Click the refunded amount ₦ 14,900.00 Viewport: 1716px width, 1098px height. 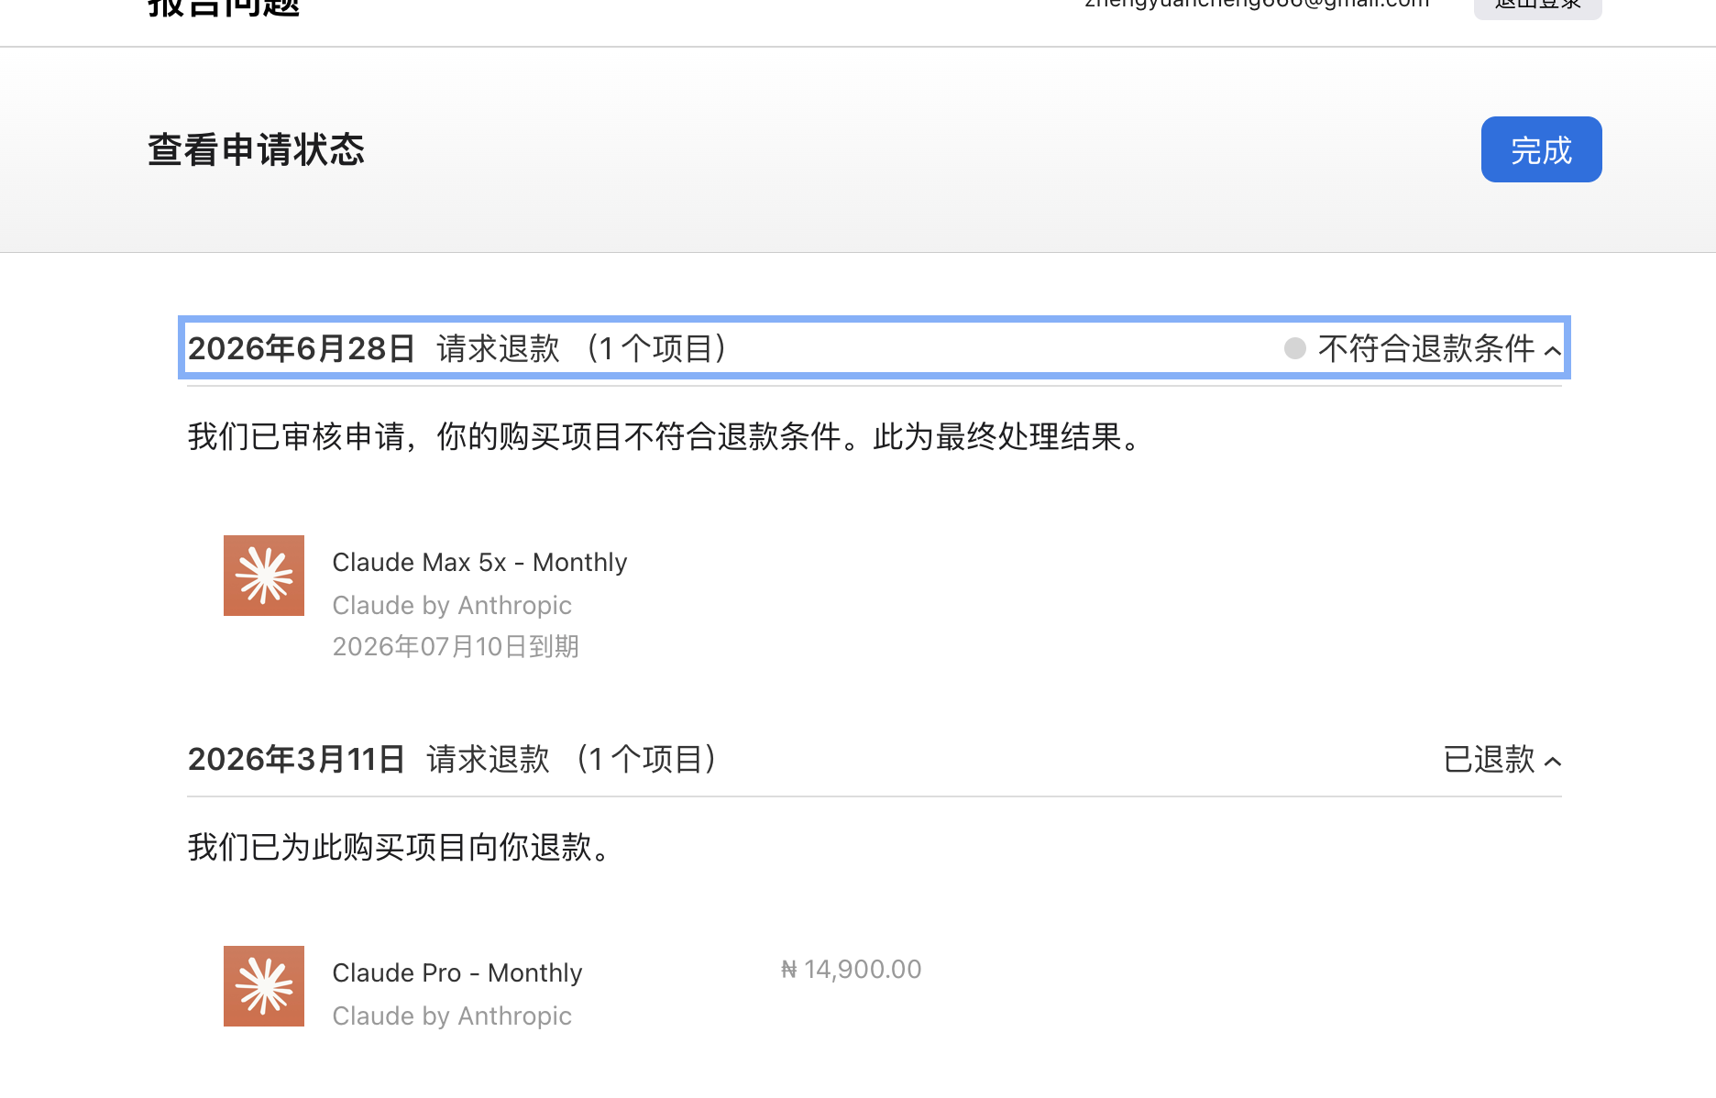[x=852, y=969]
